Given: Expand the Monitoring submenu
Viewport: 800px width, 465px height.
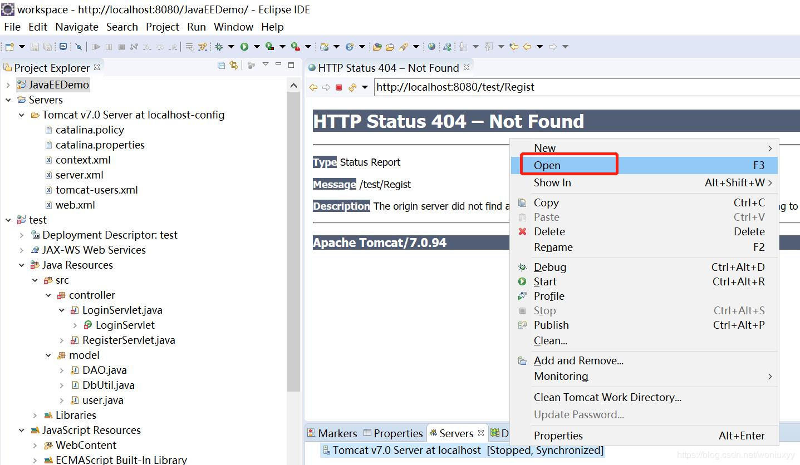Looking at the screenshot, I should tap(644, 377).
